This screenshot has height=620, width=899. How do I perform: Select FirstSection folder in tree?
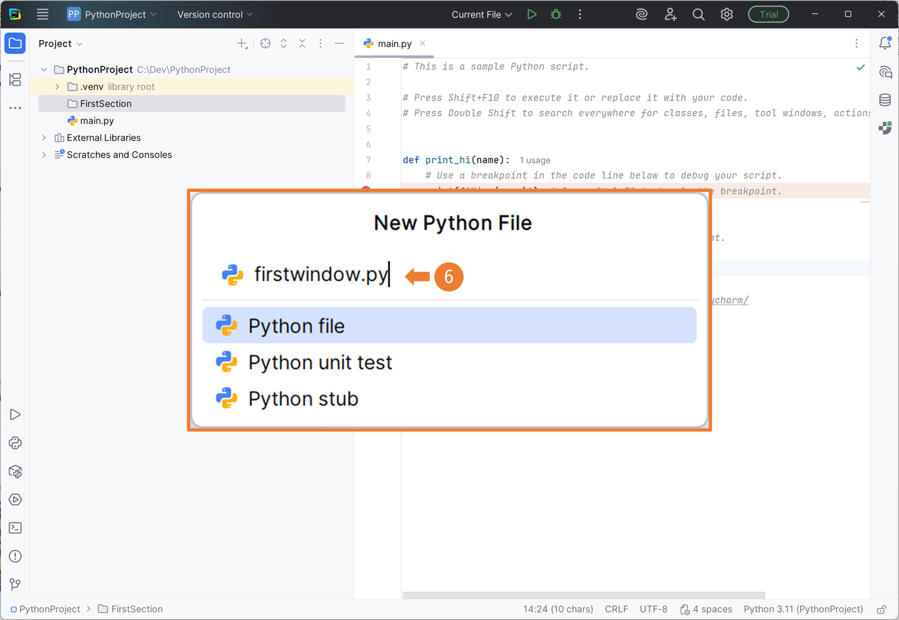[191, 104]
